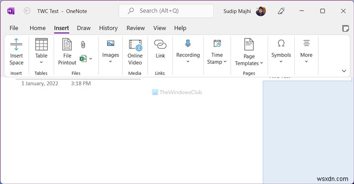Open the Page Templates icon
Screen dimensions: 354x184
249,44
